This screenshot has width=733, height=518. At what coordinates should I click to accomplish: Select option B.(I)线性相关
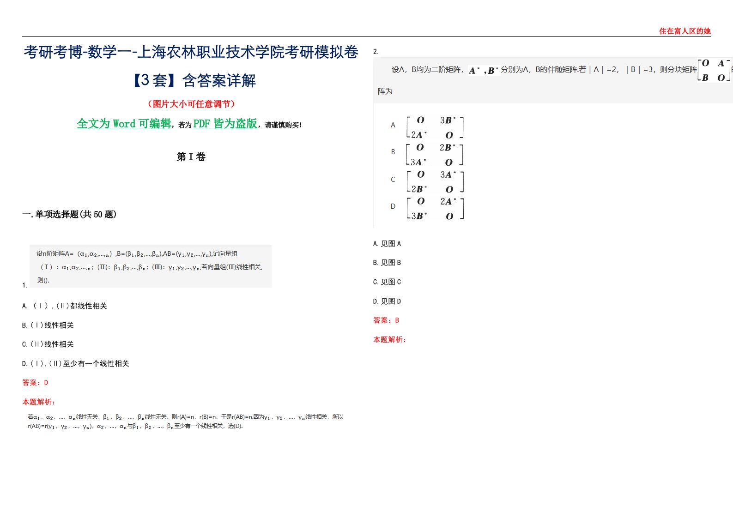point(48,325)
